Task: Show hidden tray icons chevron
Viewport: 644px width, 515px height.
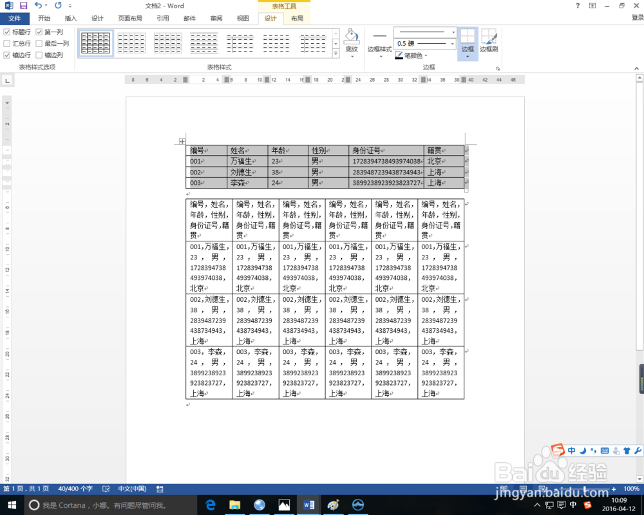Action: click(537, 505)
